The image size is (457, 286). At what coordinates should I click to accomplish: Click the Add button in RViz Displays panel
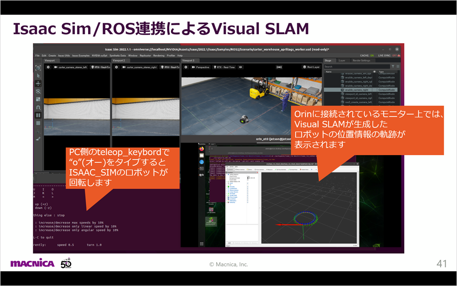[229, 243]
